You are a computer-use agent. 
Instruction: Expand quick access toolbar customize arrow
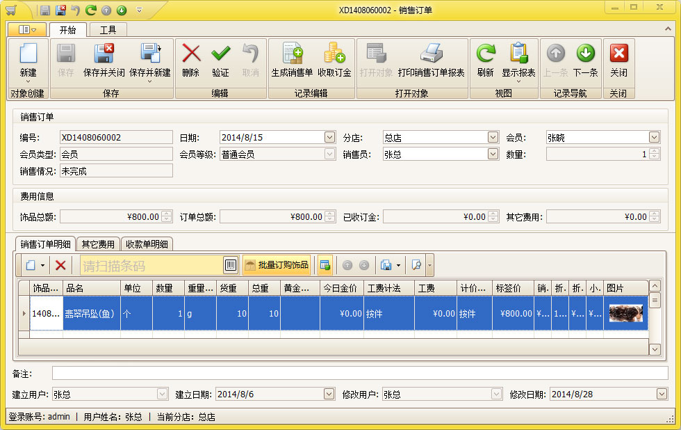(140, 10)
